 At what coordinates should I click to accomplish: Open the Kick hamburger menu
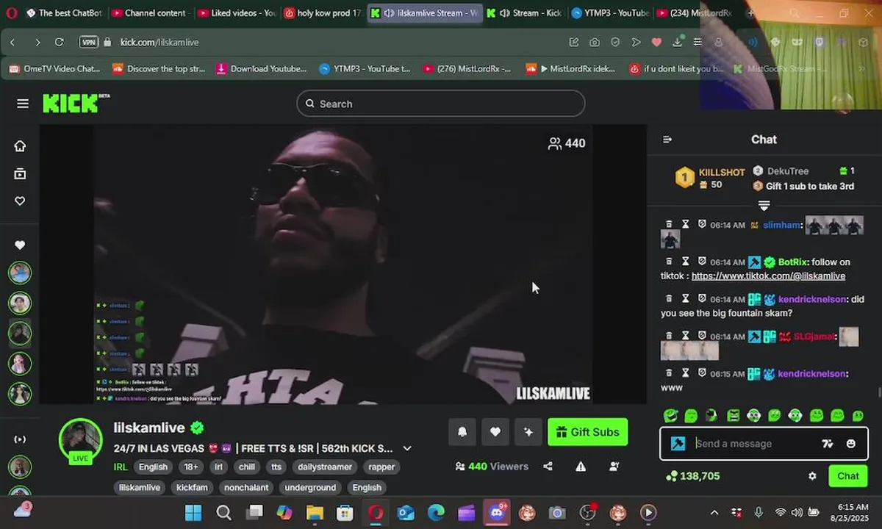pyautogui.click(x=23, y=104)
